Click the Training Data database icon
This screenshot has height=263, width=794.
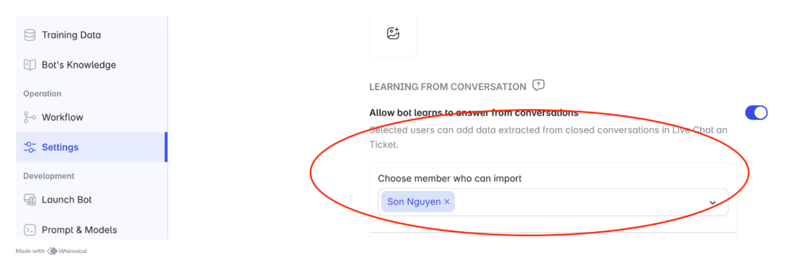pyautogui.click(x=30, y=35)
